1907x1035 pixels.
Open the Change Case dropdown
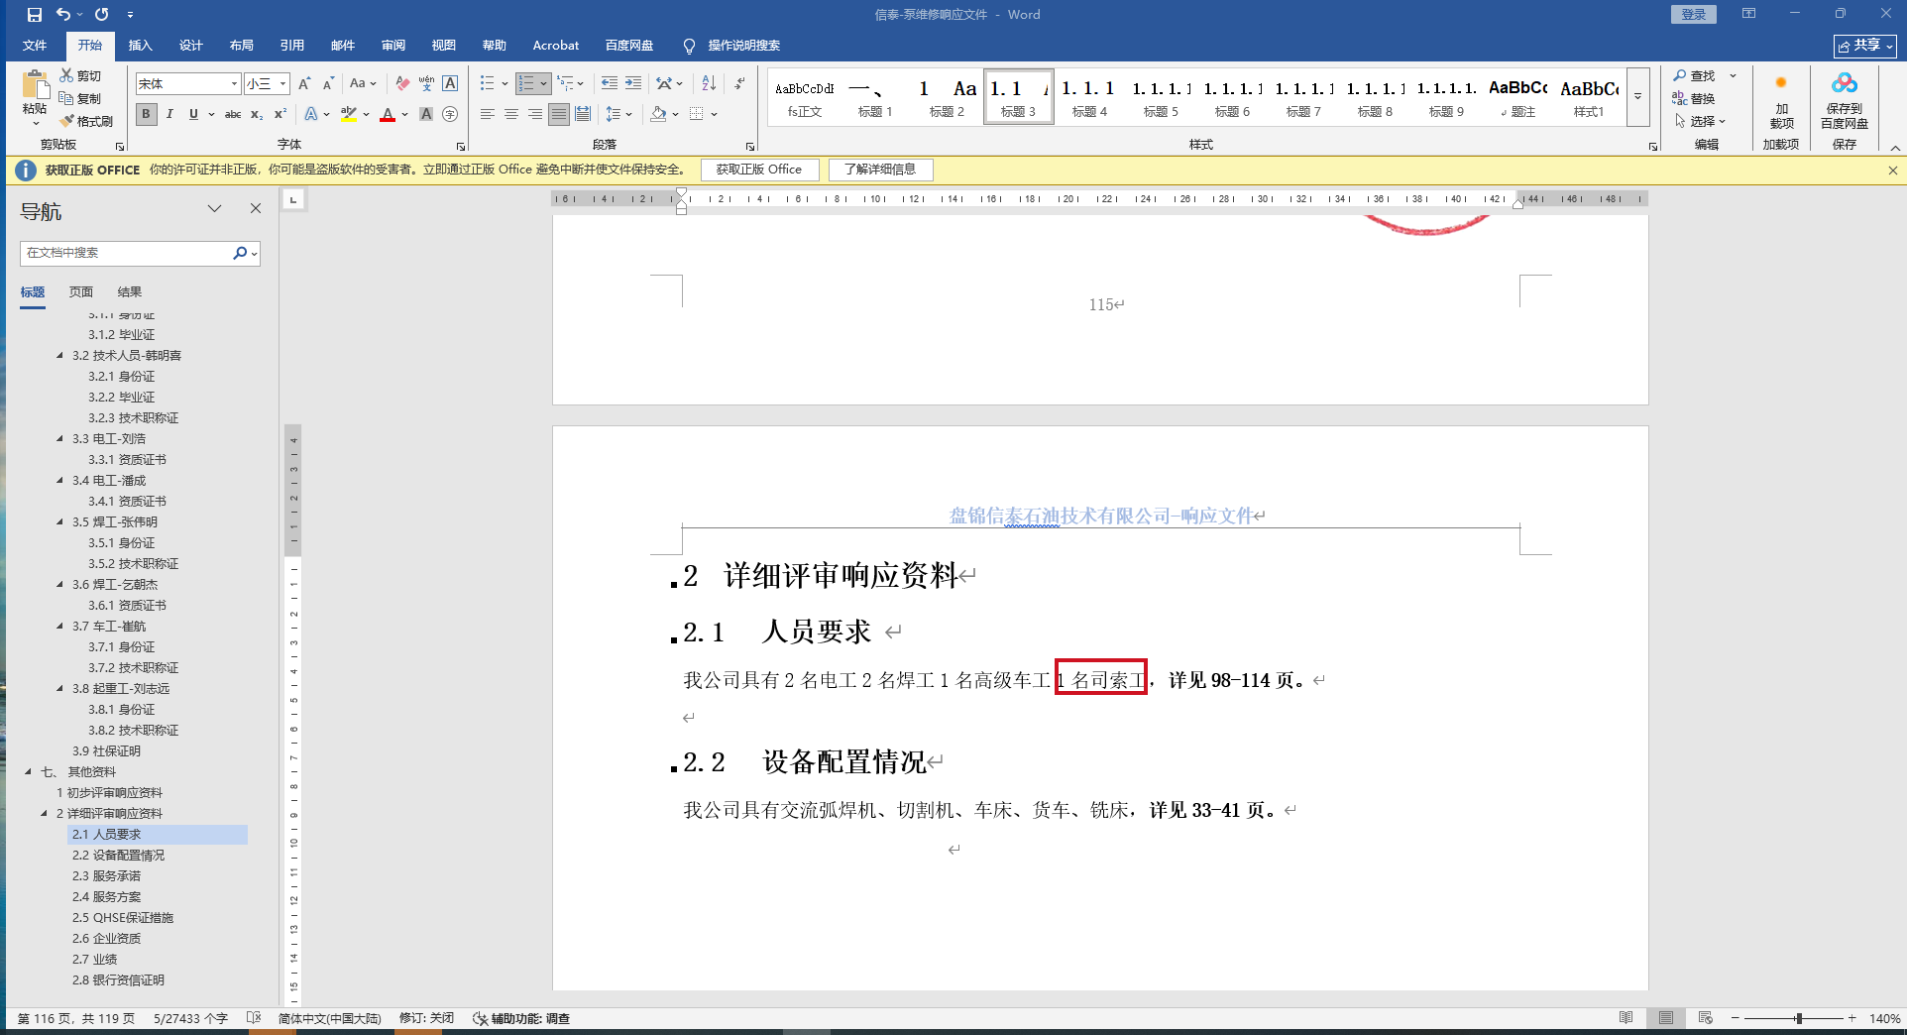tap(363, 83)
